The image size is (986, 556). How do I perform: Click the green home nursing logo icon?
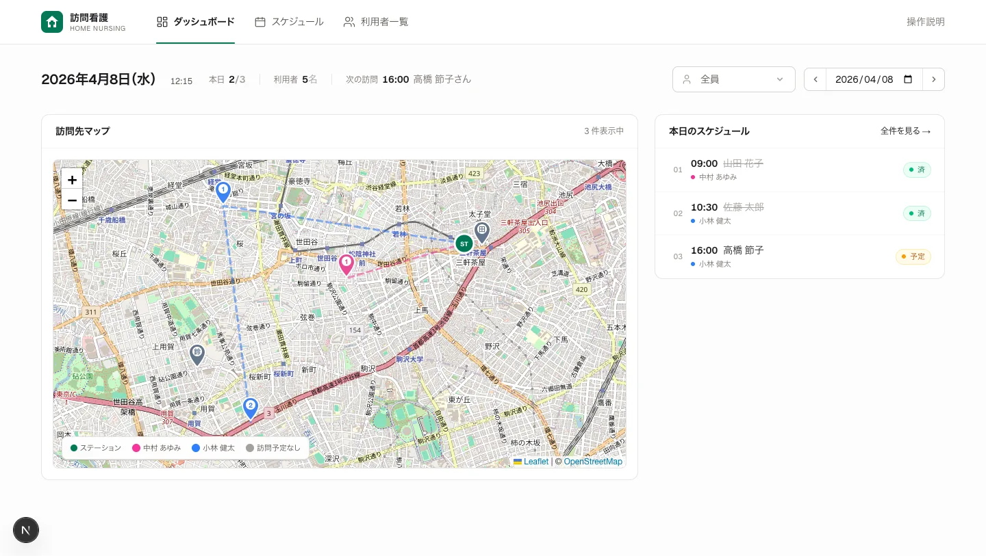coord(52,22)
